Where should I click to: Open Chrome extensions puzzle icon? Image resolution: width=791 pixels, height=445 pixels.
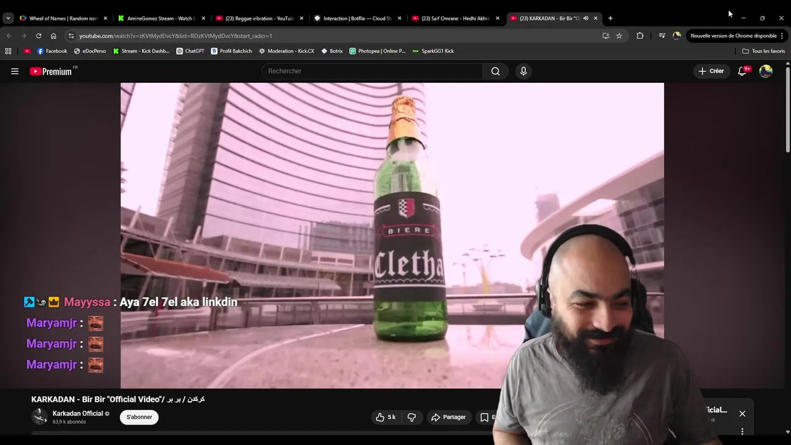(x=640, y=36)
